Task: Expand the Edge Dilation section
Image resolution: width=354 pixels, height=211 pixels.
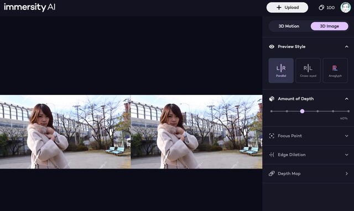Action: pyautogui.click(x=347, y=155)
